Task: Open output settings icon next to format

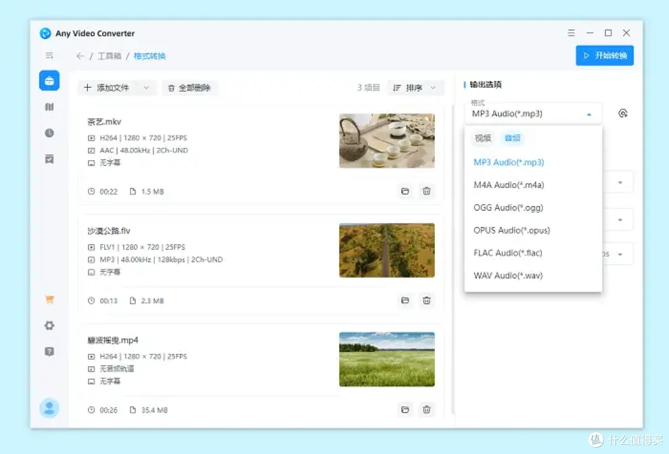Action: pyautogui.click(x=623, y=113)
